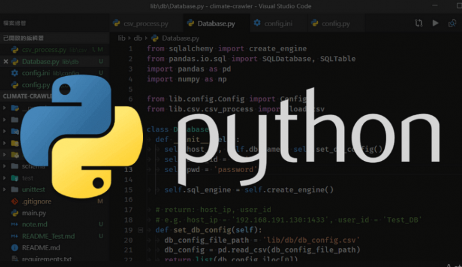462x267 pixels.
Task: Click the schema folder icon
Action: (x=15, y=167)
